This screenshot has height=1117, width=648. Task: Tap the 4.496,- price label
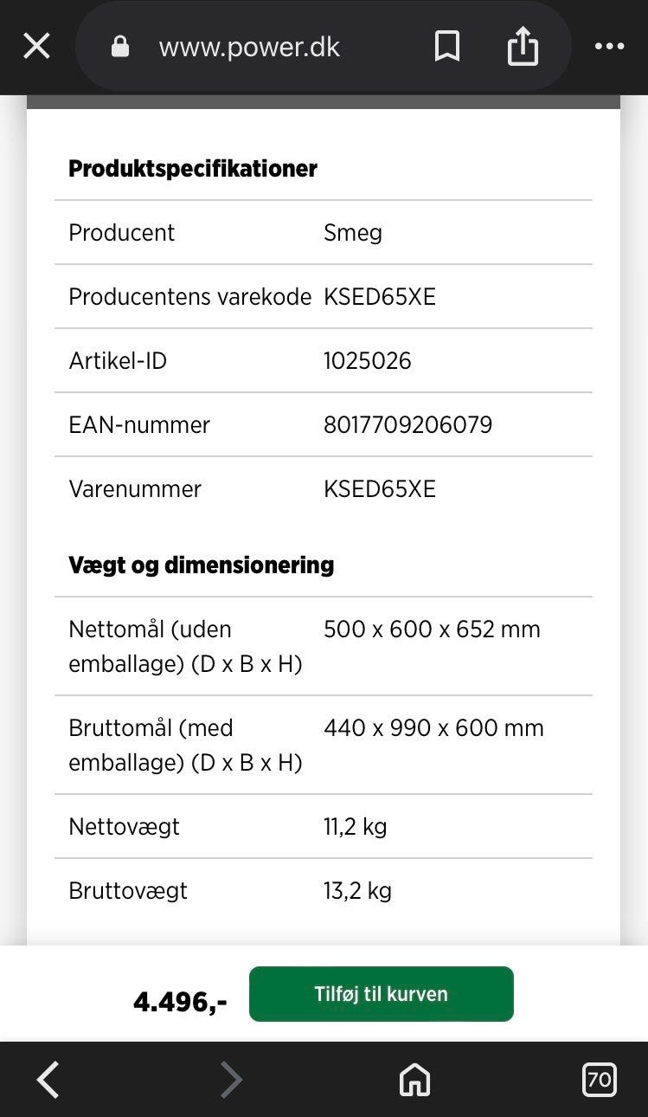tap(180, 1002)
